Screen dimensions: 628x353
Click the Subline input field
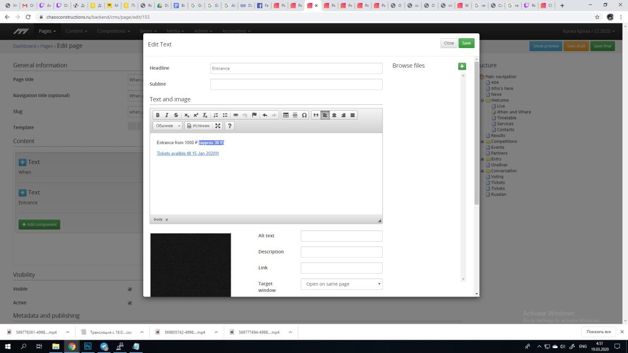click(x=296, y=84)
